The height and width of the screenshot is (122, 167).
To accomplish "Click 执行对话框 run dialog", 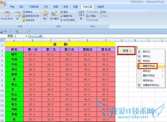I will coord(67,20).
